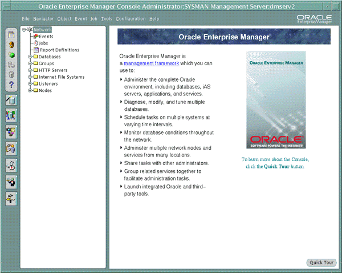Expand the Groups folder

[30, 63]
